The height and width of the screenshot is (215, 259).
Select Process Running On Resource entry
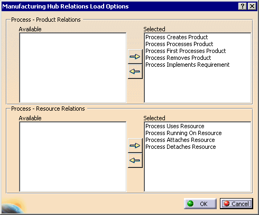pos(183,133)
